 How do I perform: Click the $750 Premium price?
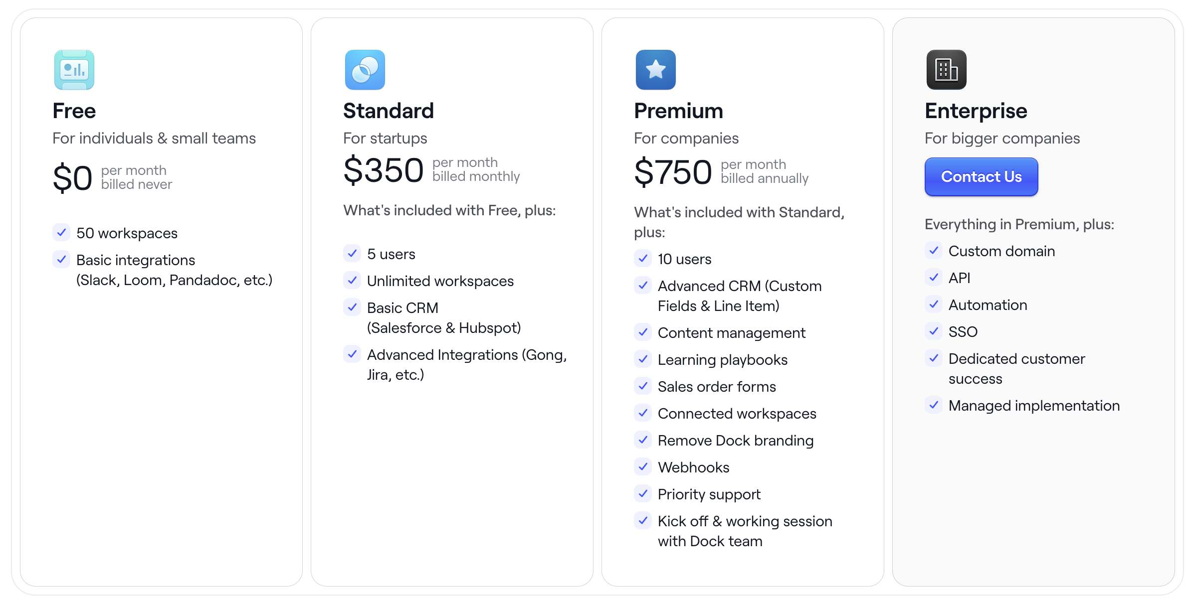(673, 172)
